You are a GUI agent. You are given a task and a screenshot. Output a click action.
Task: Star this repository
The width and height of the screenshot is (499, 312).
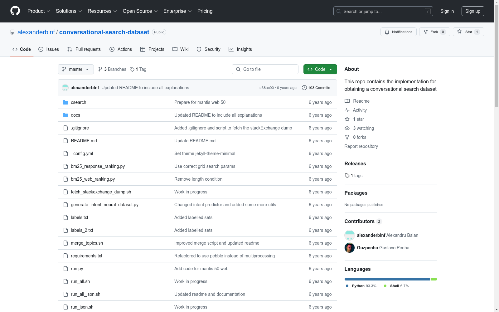tap(468, 32)
